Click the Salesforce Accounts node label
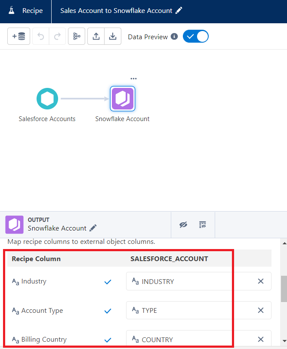Image resolution: width=287 pixels, height=349 pixels. pyautogui.click(x=47, y=119)
